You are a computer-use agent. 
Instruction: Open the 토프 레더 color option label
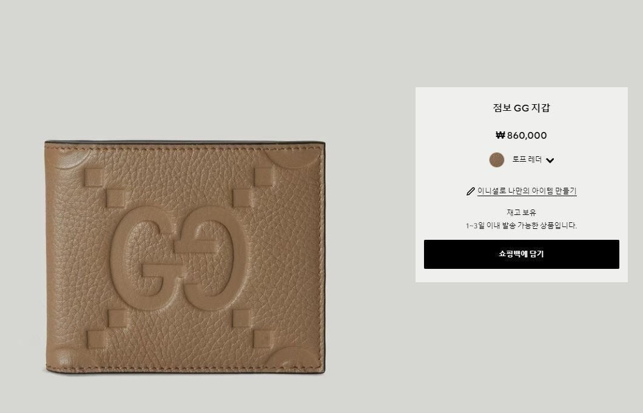527,159
